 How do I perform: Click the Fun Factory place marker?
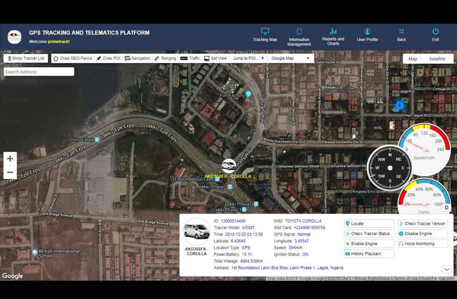point(248,94)
